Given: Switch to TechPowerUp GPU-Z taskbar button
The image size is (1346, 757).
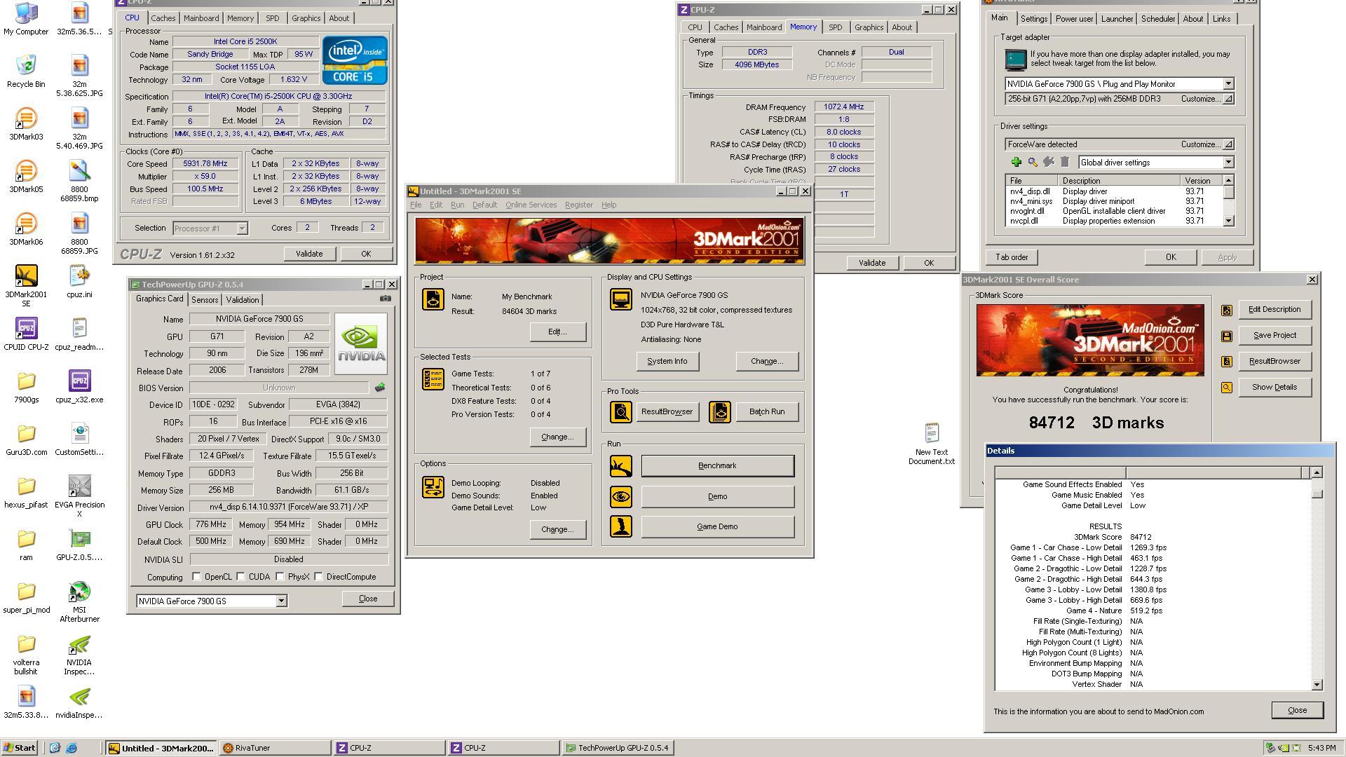Looking at the screenshot, I should (617, 748).
